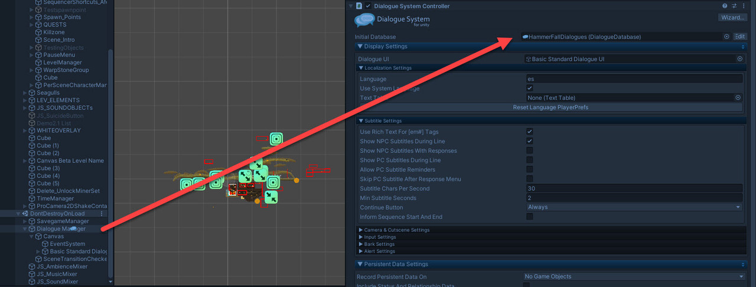Toggle the Dialogue System Controller enabled checkbox
Viewport: 756px width, 287px height.
coord(368,6)
